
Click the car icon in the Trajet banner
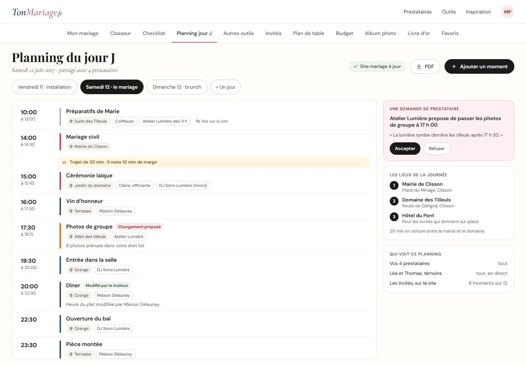click(x=65, y=162)
